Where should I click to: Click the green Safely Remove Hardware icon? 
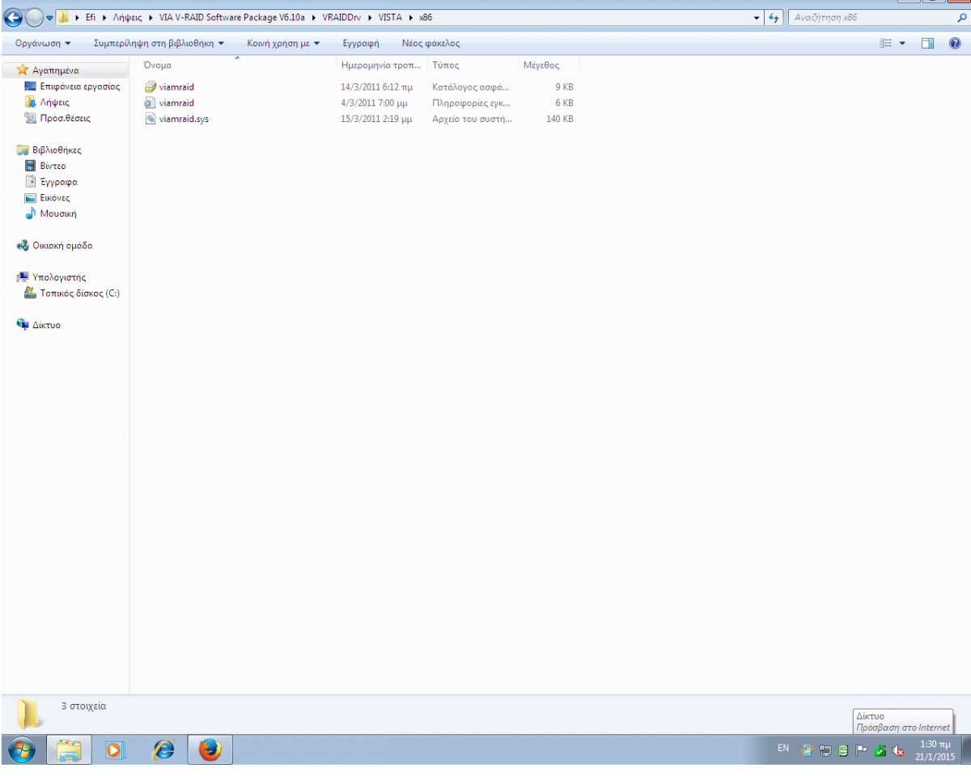(880, 749)
